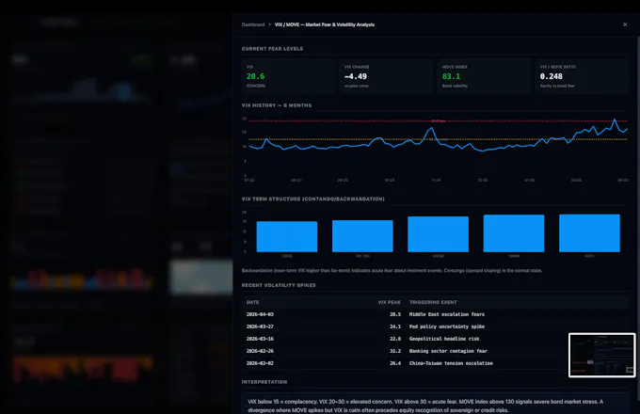Click the first VIX term structure bar
Viewport: 640px width, 414px height.
tap(287, 236)
